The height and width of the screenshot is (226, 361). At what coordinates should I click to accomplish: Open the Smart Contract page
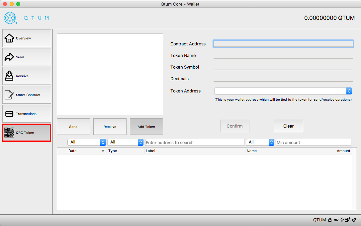coord(27,95)
